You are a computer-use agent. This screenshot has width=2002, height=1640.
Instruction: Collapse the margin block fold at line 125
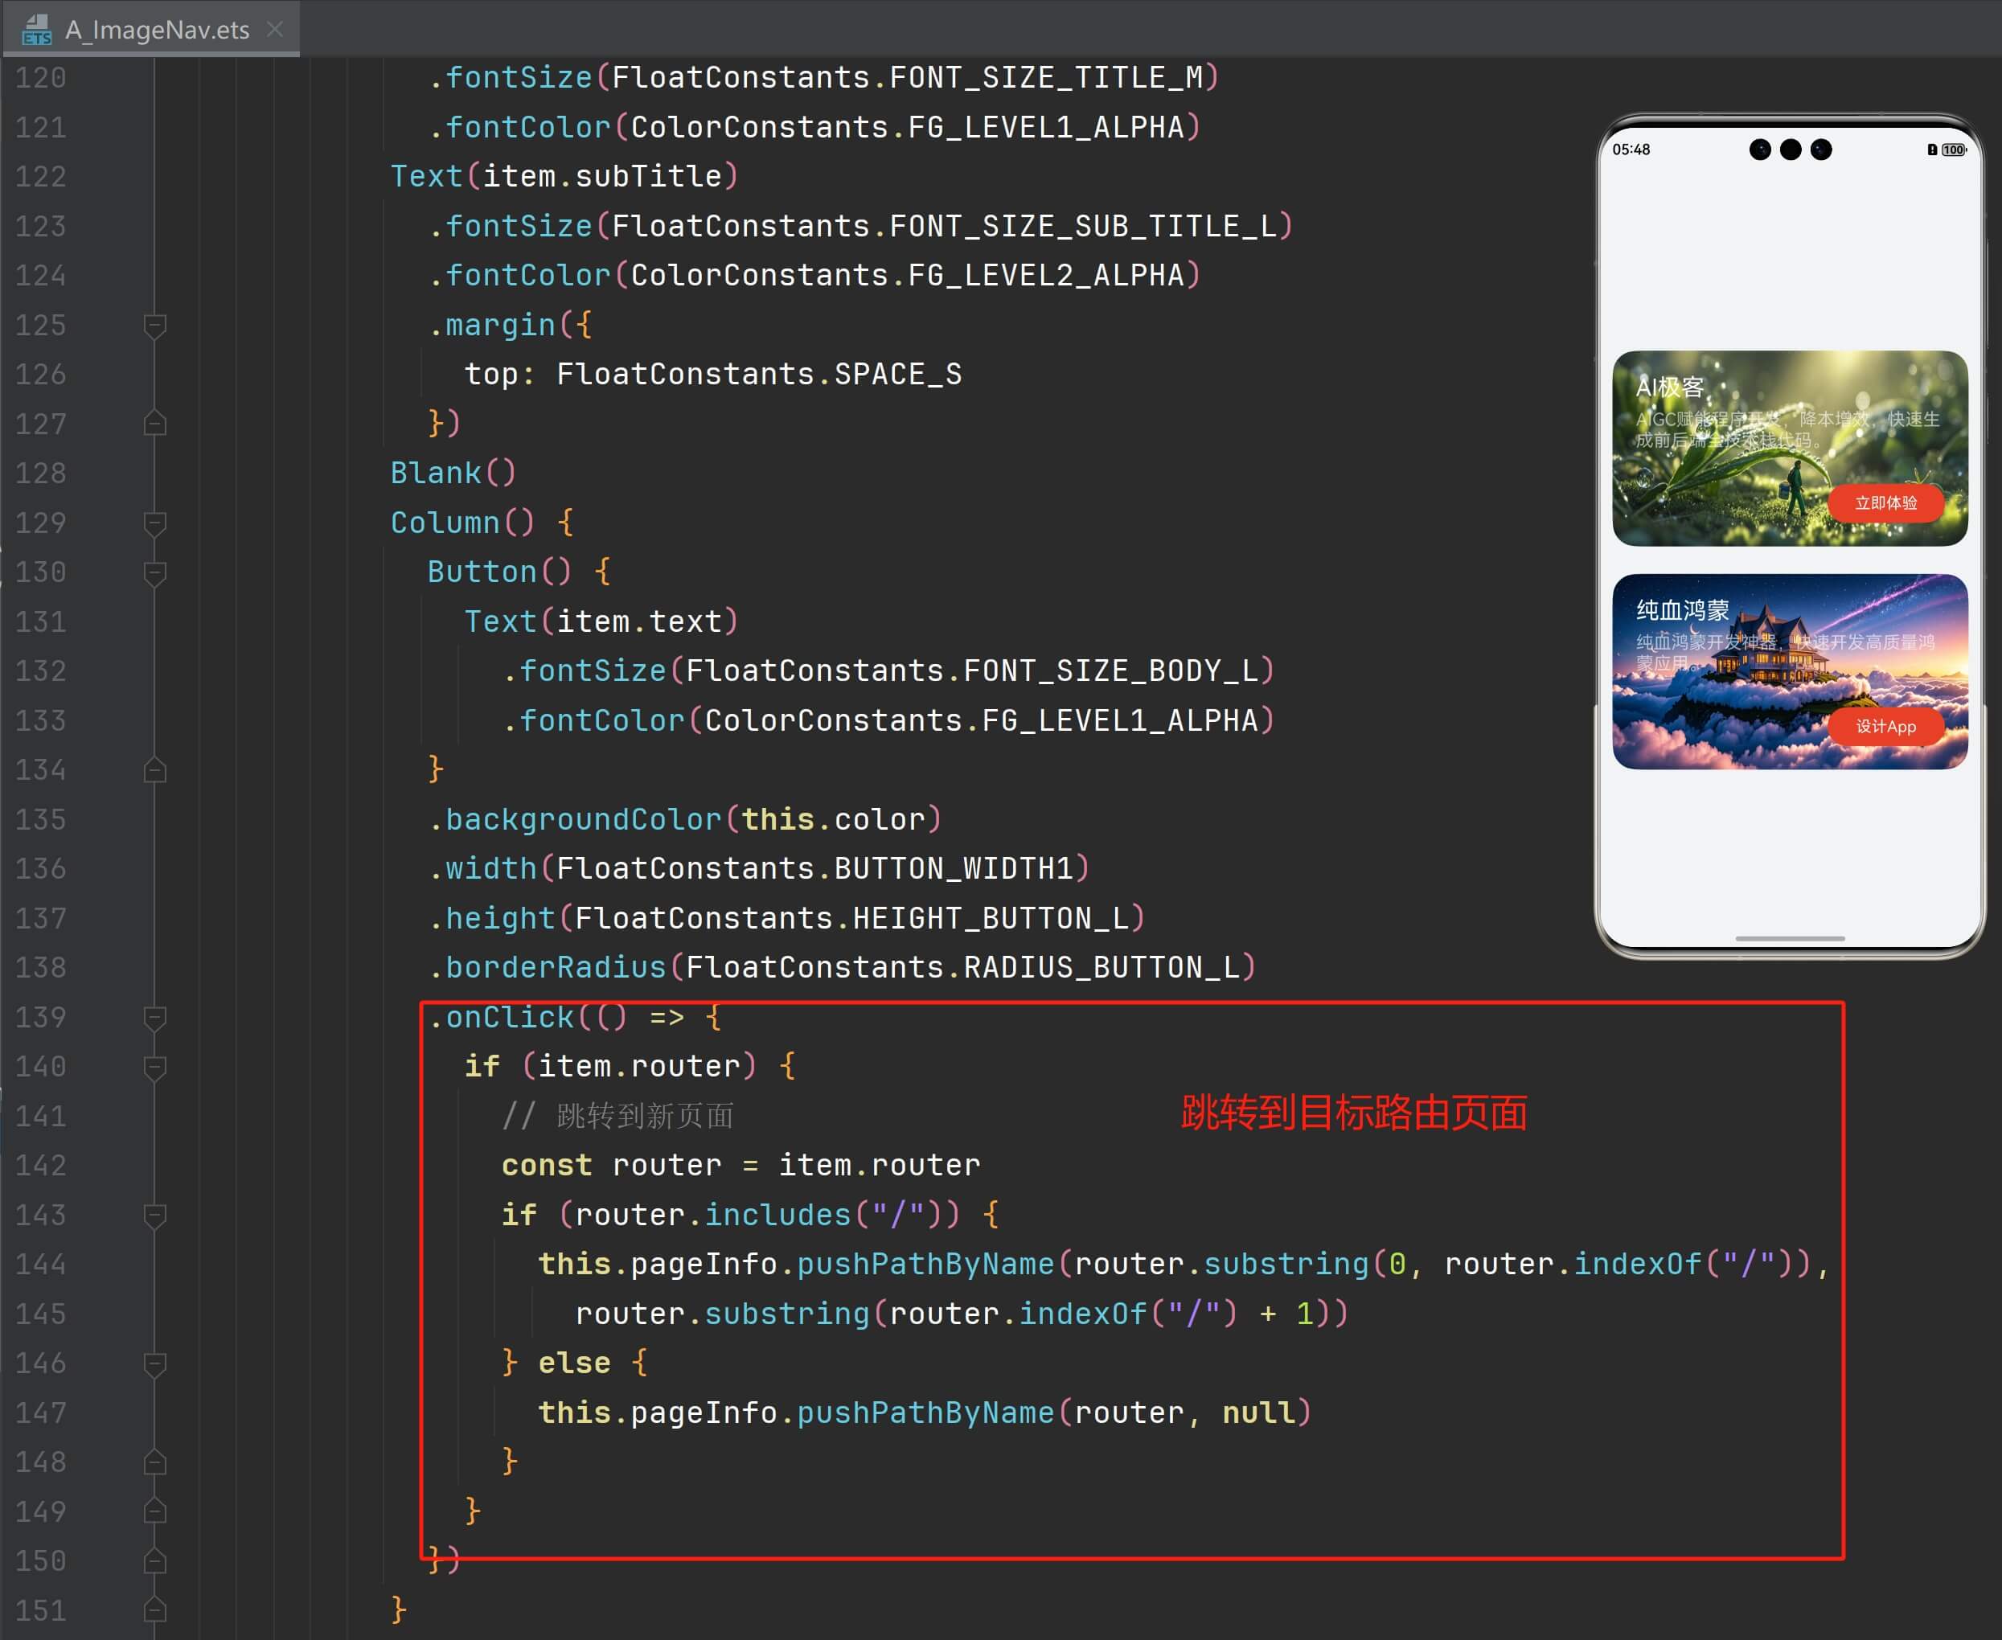click(155, 326)
